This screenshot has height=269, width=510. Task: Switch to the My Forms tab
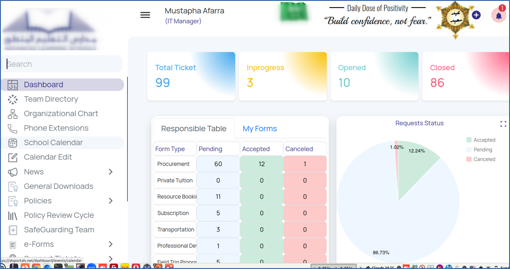[x=260, y=129]
